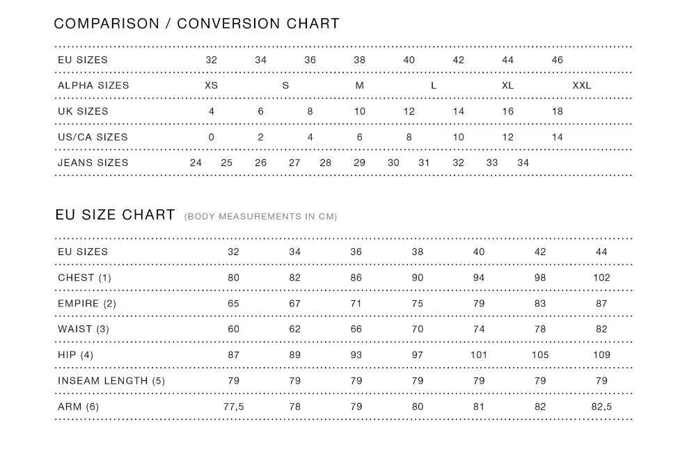The height and width of the screenshot is (449, 694).
Task: Click the EU Size Chart heading
Action: [x=115, y=215]
